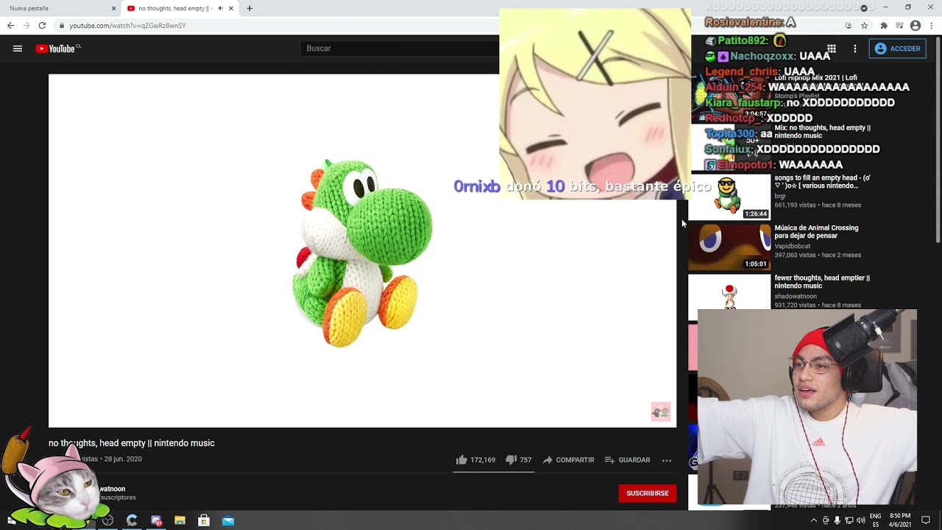Mute the tab using the speaker icon
Viewport: 942px width, 530px height.
tap(220, 8)
